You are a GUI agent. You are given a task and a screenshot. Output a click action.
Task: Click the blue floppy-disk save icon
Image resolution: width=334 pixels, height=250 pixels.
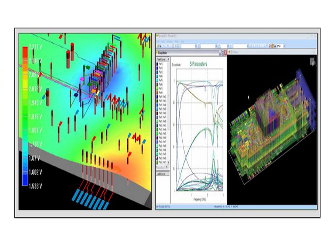160,46
